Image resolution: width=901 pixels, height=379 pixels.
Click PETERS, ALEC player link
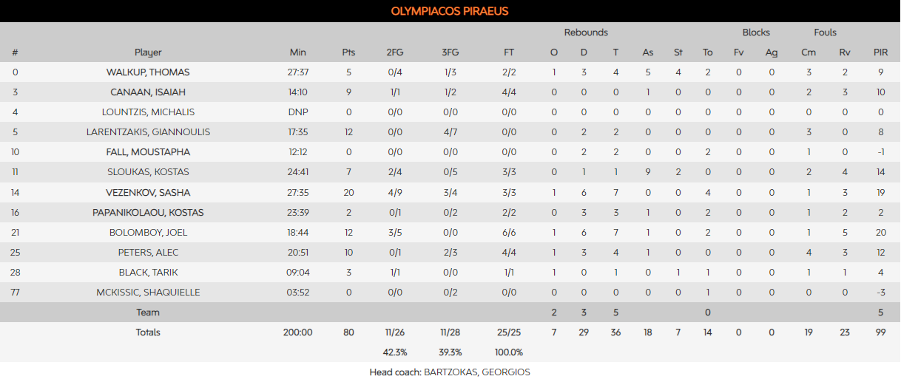point(148,253)
